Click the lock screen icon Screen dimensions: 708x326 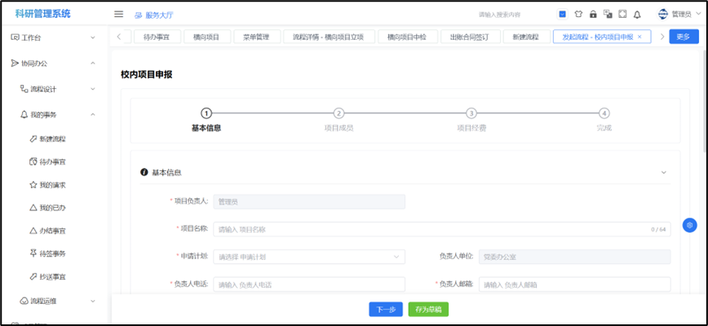point(593,14)
